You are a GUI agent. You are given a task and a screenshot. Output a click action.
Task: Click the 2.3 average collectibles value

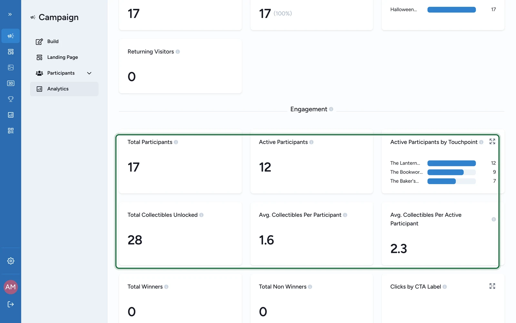399,249
